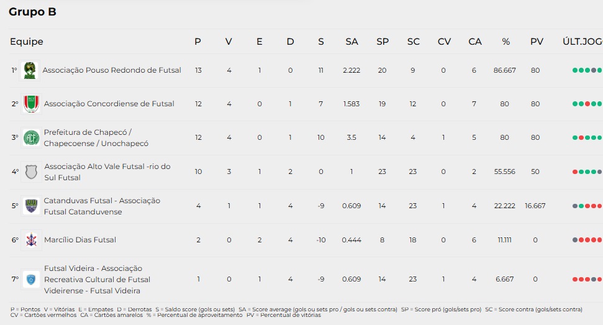Click Associação Pouso Redondo de Futsal crest
Screen dimensions: 603x325
point(30,70)
